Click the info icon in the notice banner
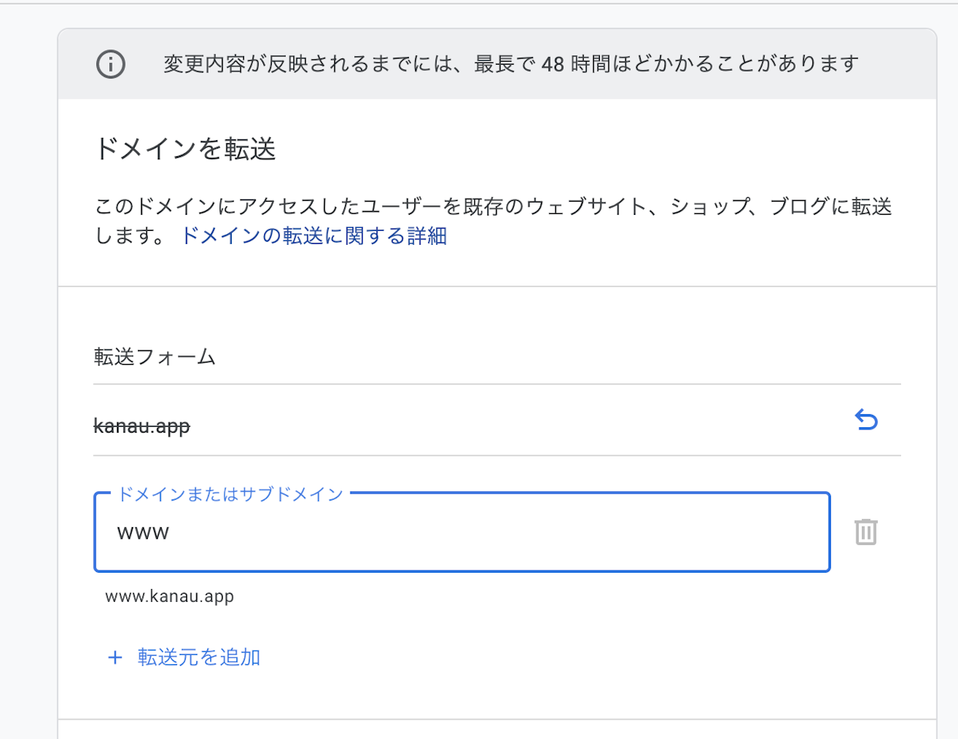This screenshot has height=739, width=958. point(111,64)
